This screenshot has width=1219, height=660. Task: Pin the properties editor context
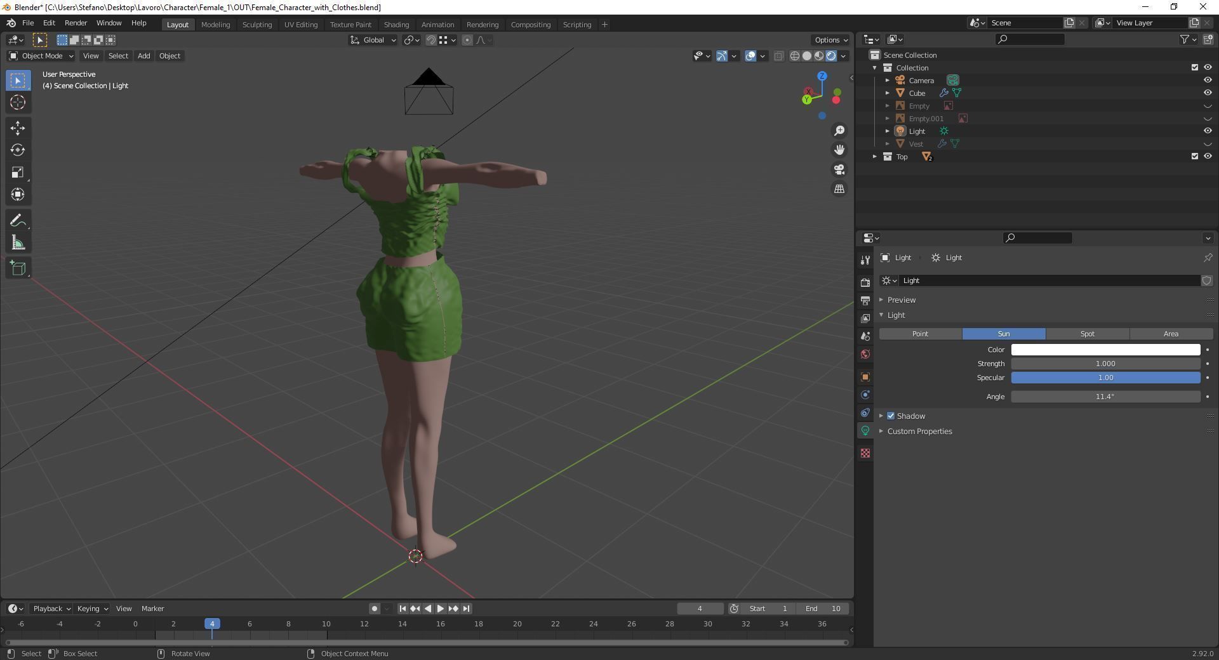coord(1208,258)
